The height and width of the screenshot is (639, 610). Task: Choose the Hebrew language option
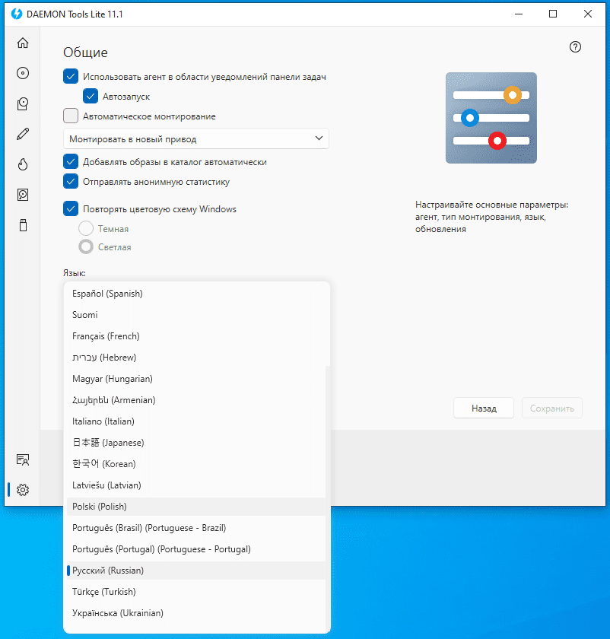click(196, 358)
